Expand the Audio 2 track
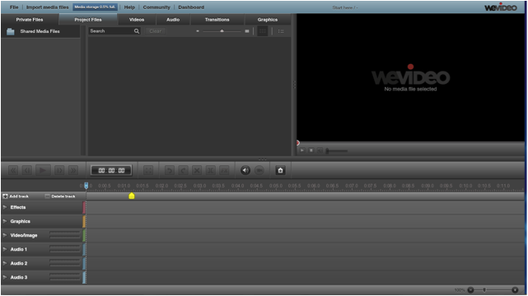The image size is (528, 296). click(x=5, y=263)
